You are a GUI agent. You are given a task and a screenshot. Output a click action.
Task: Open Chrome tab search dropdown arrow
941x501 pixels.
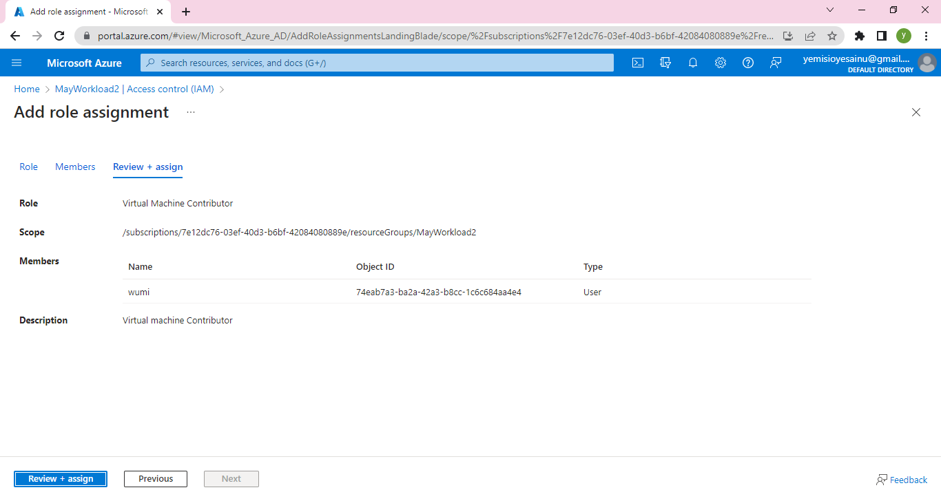point(829,10)
